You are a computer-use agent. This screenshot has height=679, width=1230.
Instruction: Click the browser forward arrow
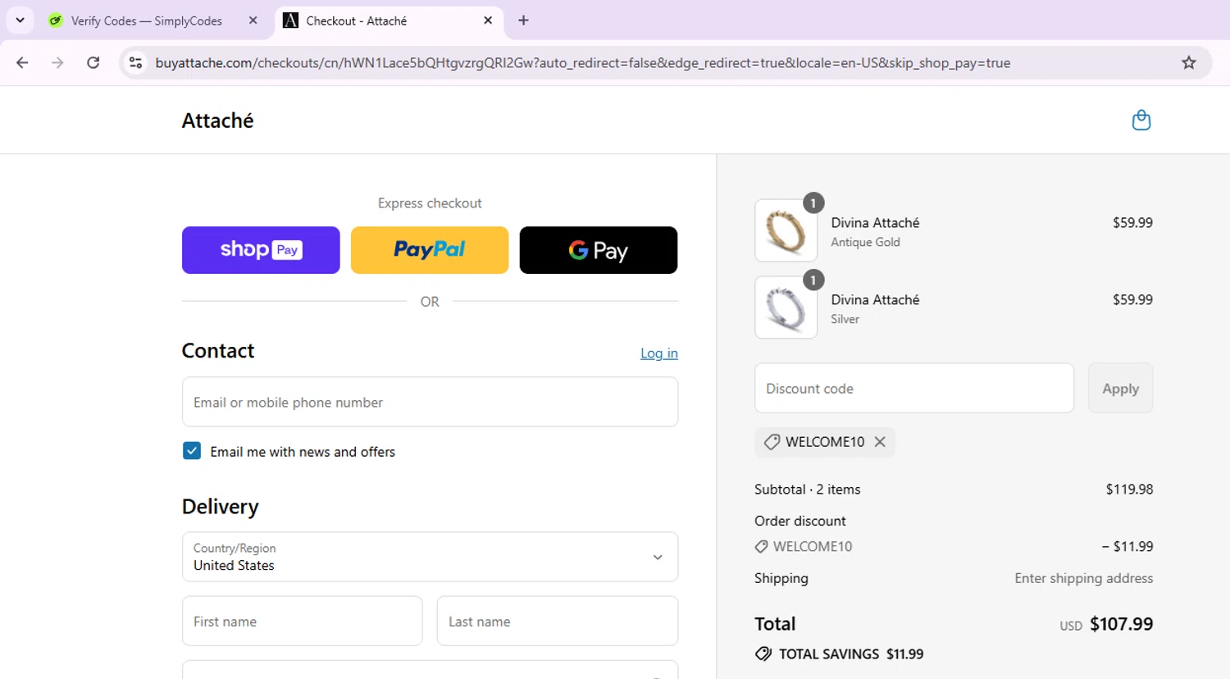point(57,62)
